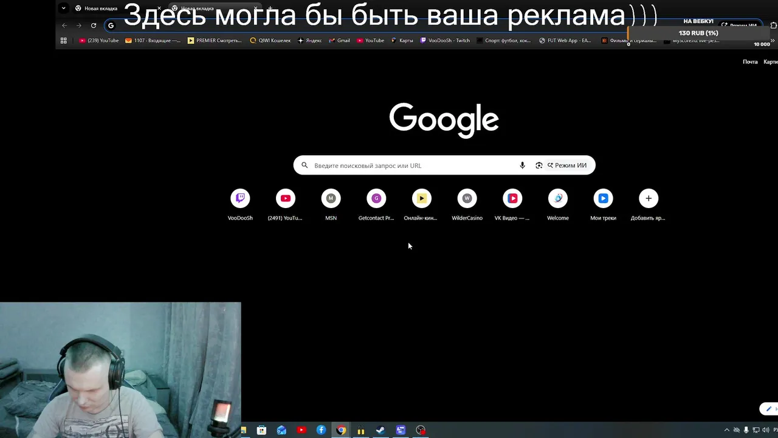Open Microsoft Store from the taskbar

[261, 430]
